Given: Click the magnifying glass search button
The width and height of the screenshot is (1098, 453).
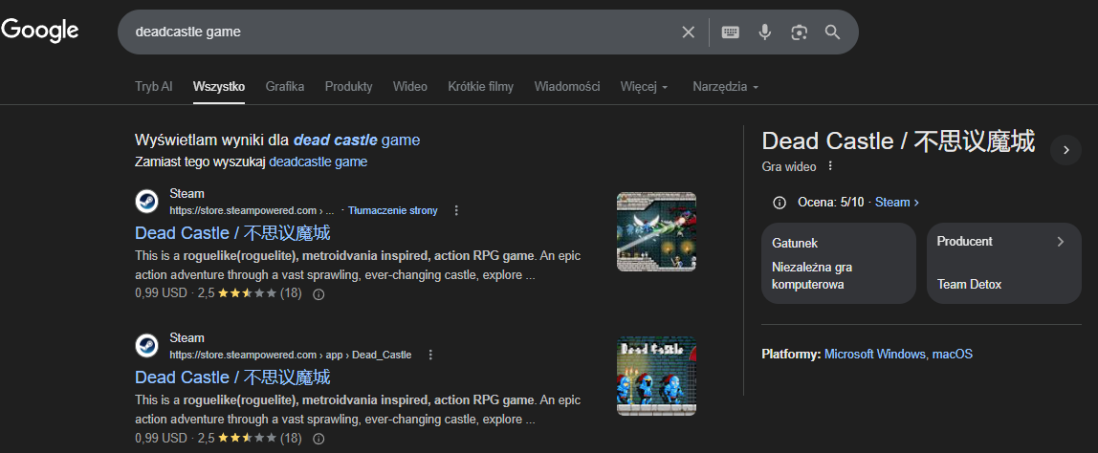Looking at the screenshot, I should click(833, 32).
